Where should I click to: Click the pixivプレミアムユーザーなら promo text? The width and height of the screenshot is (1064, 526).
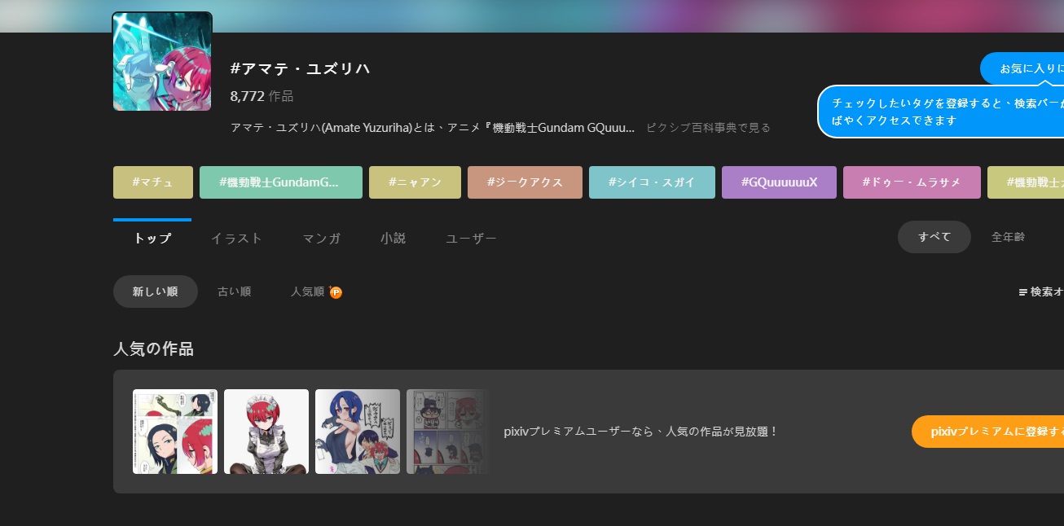[641, 432]
